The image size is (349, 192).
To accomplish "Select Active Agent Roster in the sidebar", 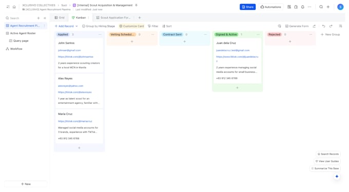I will click(x=23, y=33).
